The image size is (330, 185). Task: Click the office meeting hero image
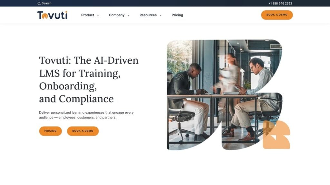(224, 95)
